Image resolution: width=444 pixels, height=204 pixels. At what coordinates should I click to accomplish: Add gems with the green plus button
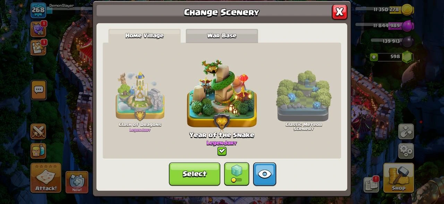374,57
